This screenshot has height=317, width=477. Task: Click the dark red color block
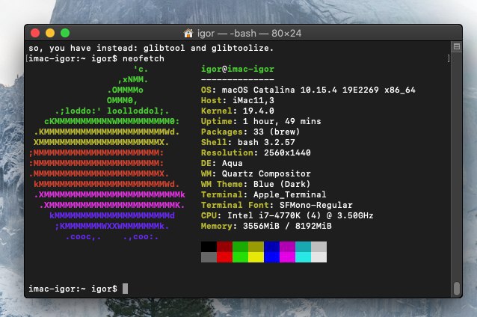(224, 247)
